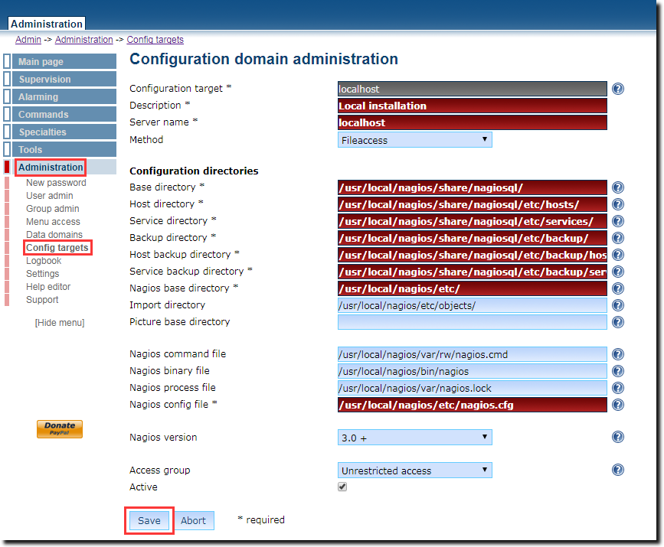
Task: Follow the Config targets breadcrumb link
Action: tap(155, 39)
